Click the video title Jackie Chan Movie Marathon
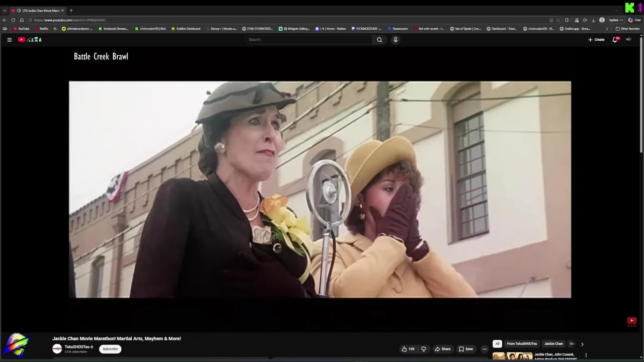 [117, 338]
